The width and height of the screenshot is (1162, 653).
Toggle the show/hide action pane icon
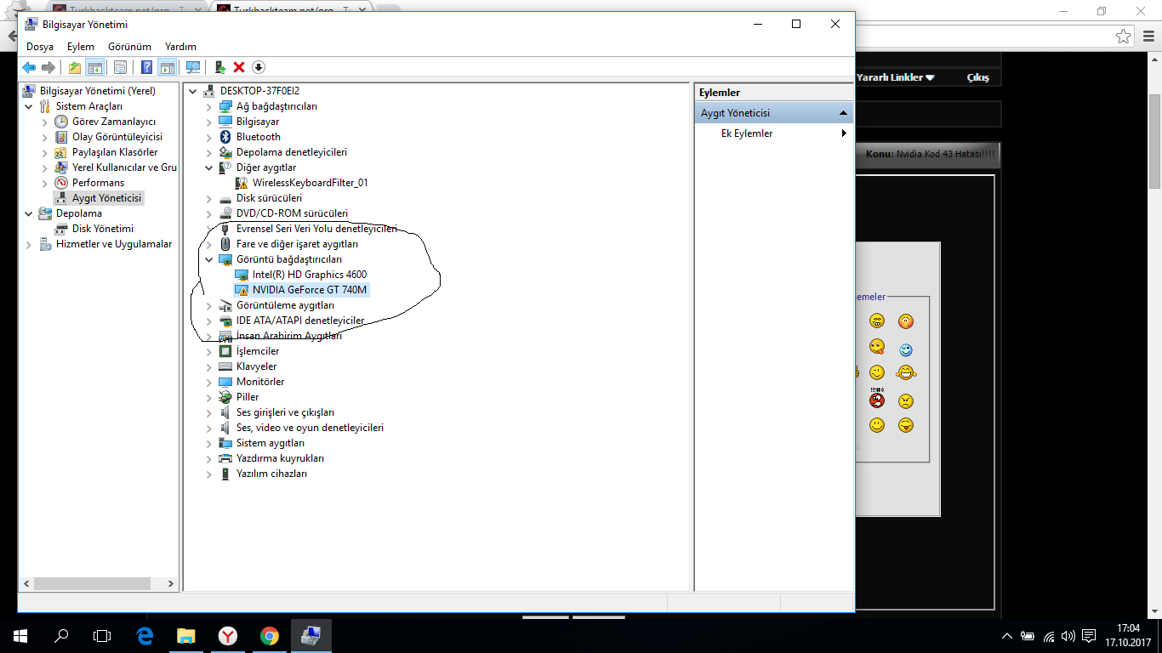click(168, 67)
